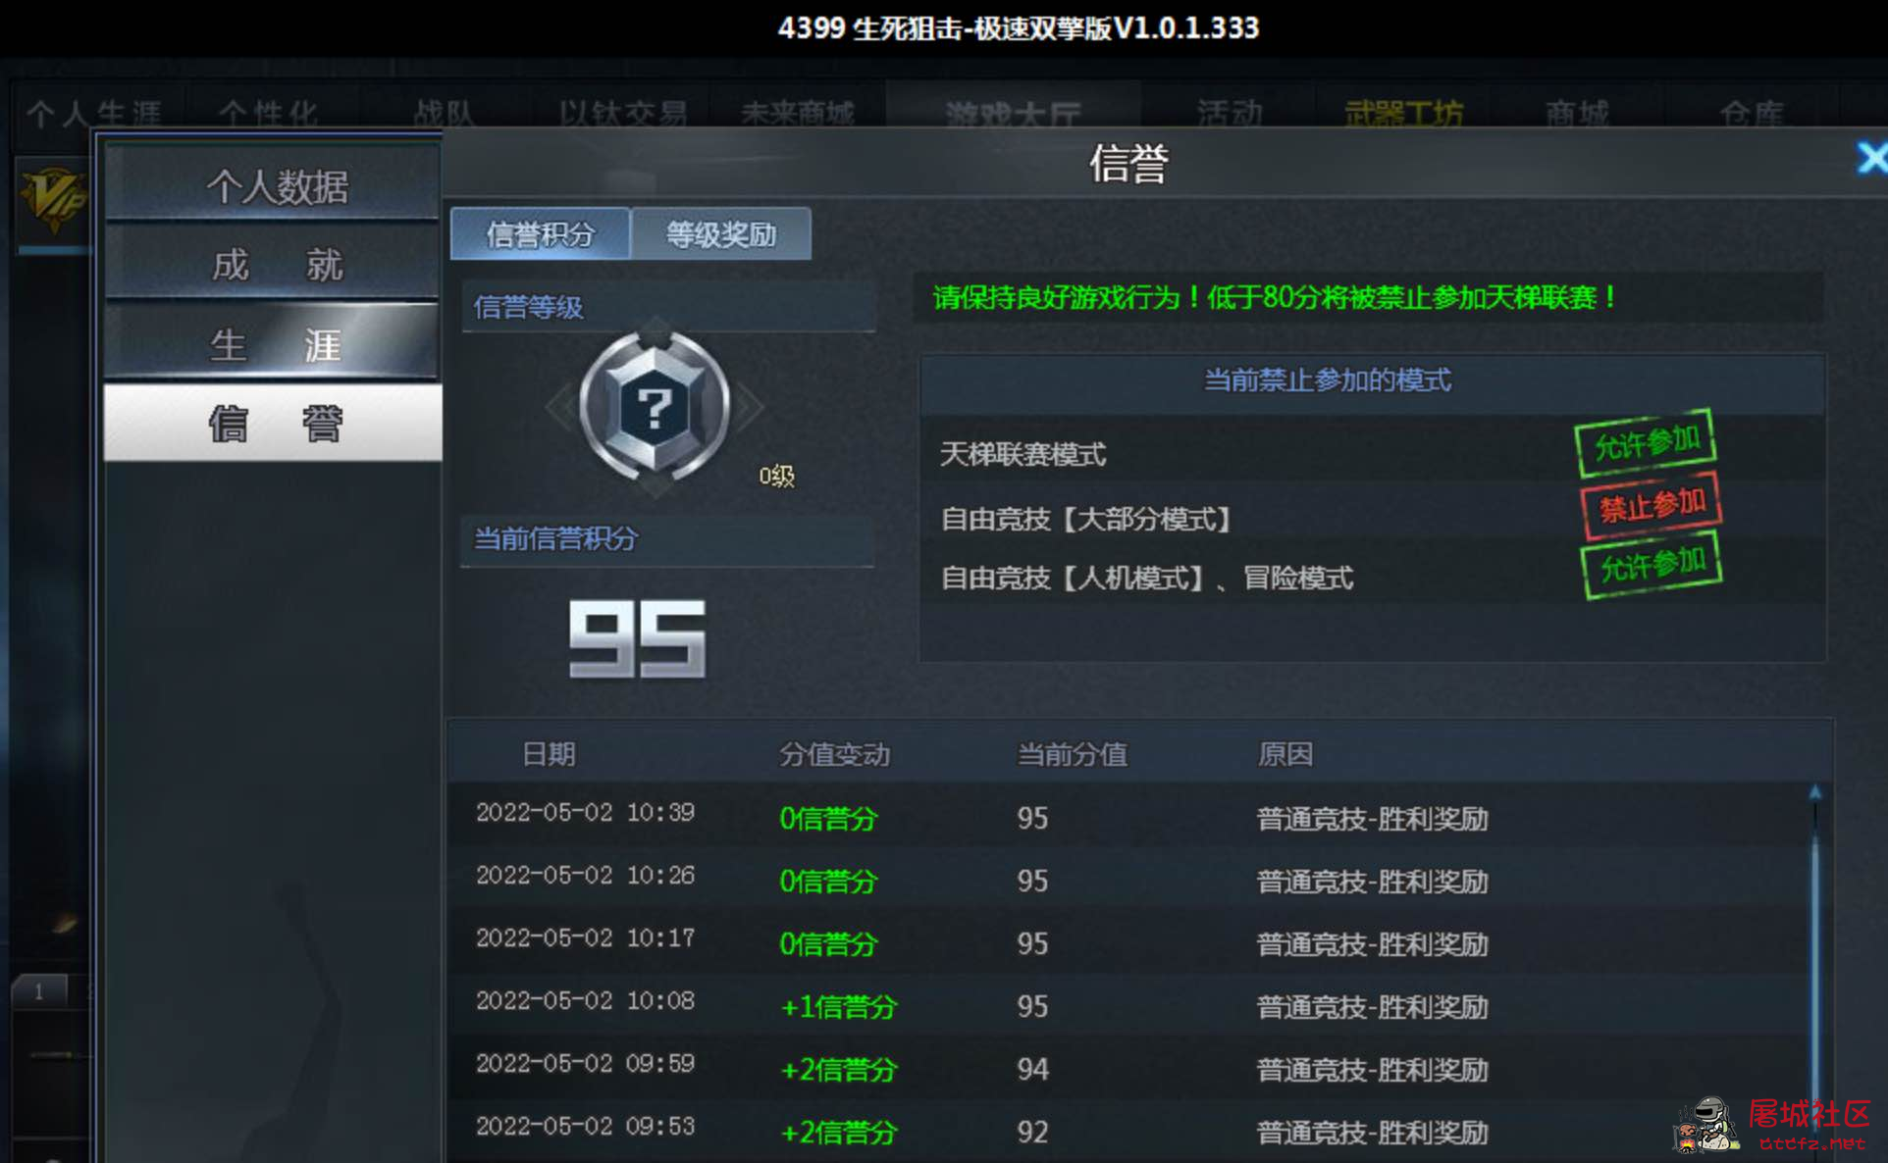Open 个人数据 in the side menu
This screenshot has height=1163, width=1888.
[x=273, y=184]
